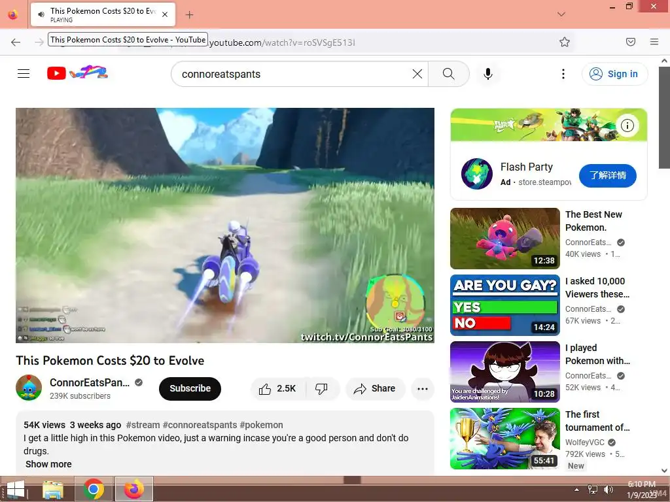Clear the search box text

tap(417, 74)
